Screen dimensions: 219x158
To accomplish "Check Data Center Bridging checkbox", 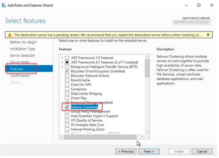I will point(67,94).
